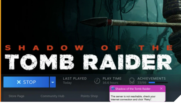This screenshot has height=103, width=181.
Task: Open the ACHIEVEMENTS heading
Action: pos(152,79)
